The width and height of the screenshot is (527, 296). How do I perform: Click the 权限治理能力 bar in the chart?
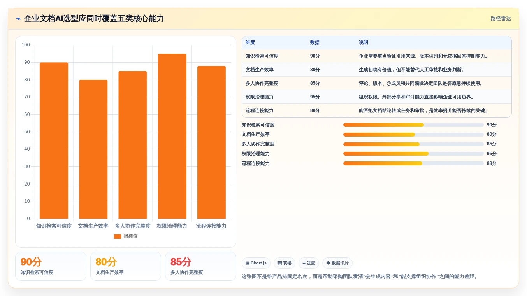tap(172, 136)
